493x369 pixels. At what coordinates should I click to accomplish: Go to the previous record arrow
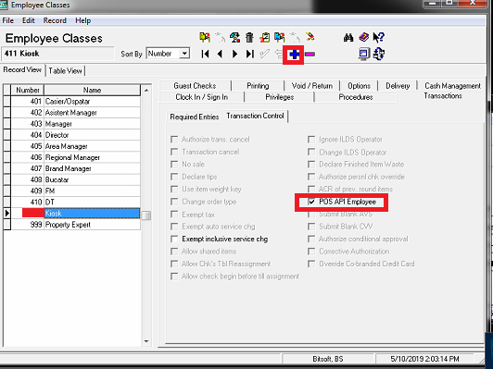point(221,54)
